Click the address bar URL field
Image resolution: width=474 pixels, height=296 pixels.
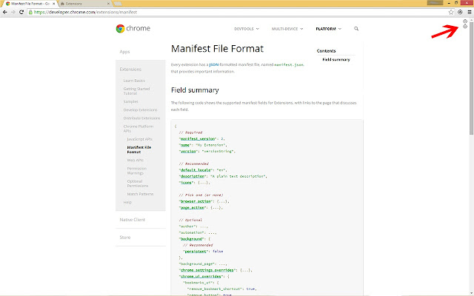tap(237, 12)
